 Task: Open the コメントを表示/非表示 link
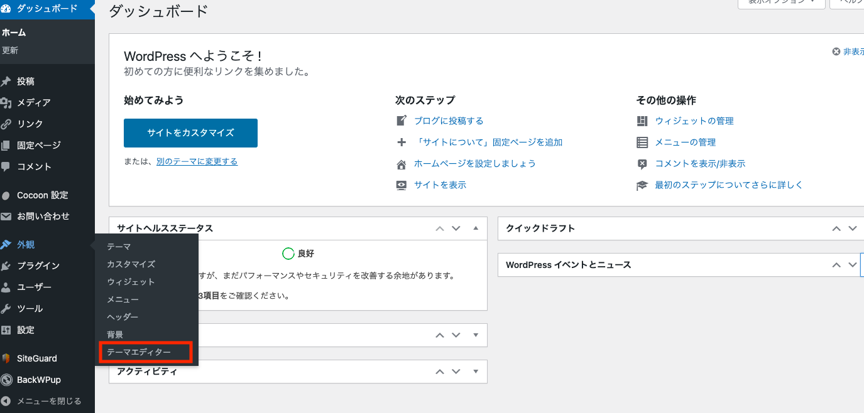click(700, 164)
